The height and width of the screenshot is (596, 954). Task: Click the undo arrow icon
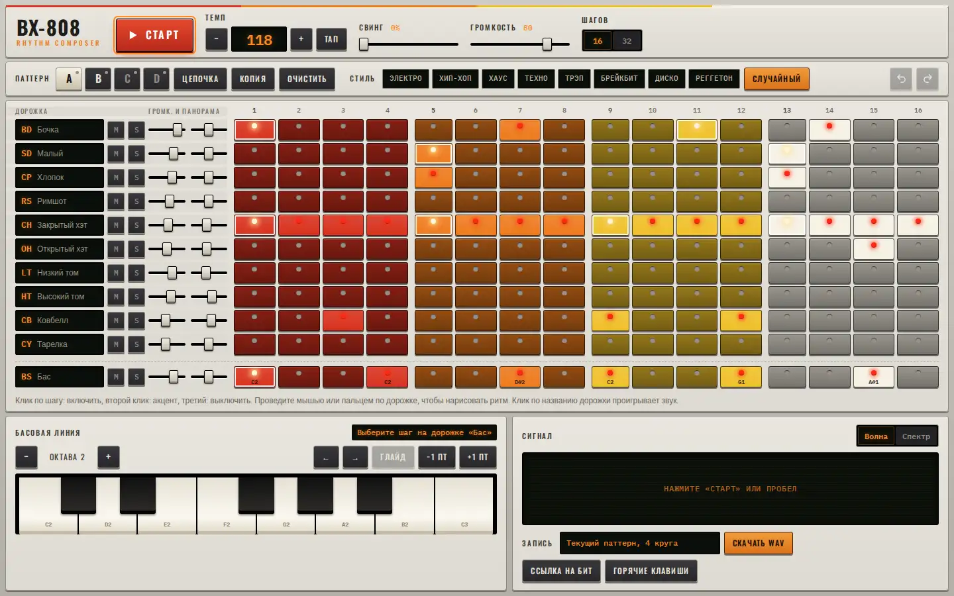(901, 79)
